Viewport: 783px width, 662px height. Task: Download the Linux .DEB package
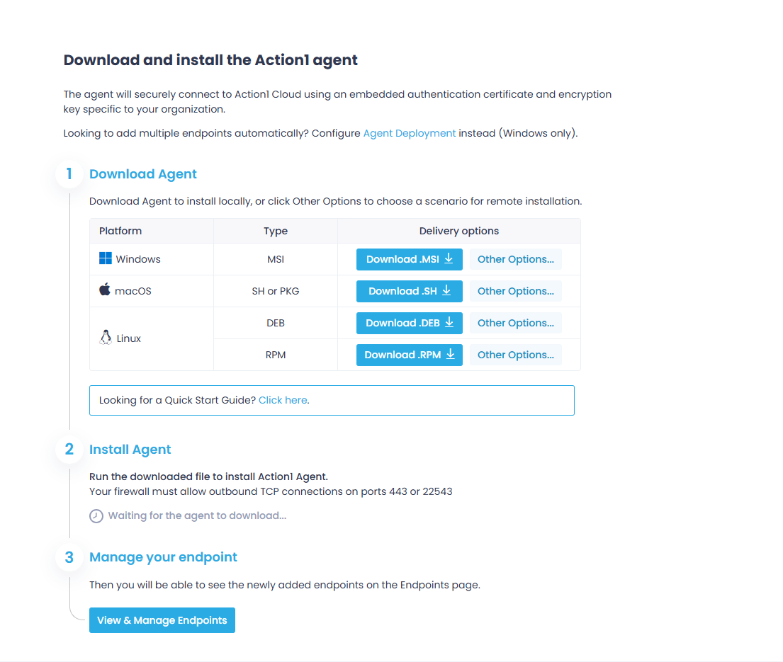click(x=409, y=323)
